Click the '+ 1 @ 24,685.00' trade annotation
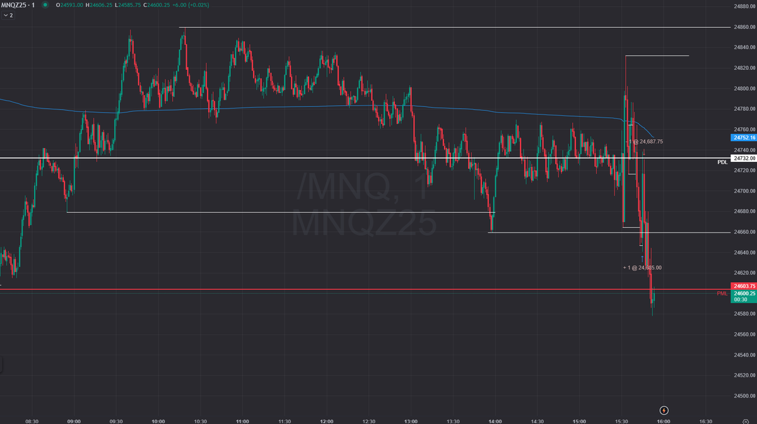The image size is (757, 424). [x=642, y=268]
